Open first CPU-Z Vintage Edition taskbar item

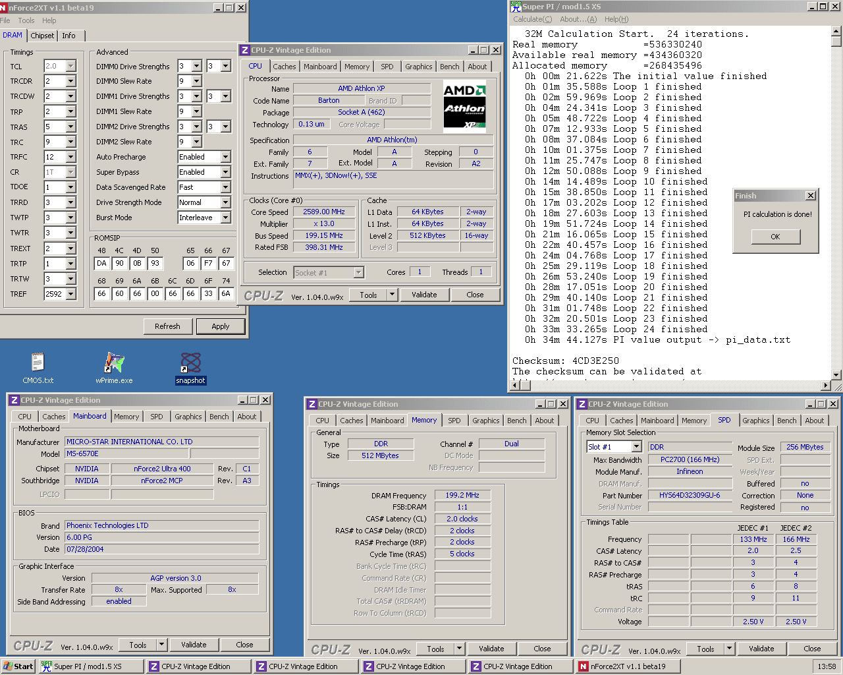click(x=199, y=666)
